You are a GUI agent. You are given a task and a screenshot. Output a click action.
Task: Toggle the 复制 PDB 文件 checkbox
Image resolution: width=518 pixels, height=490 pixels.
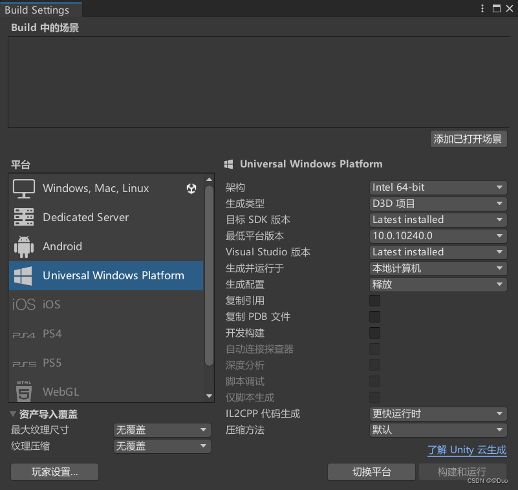(374, 317)
